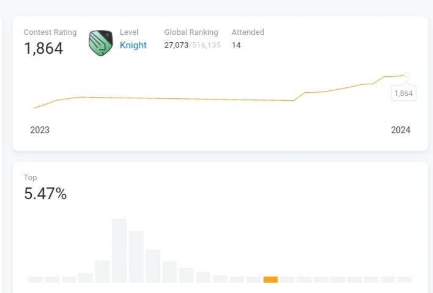The image size is (433, 293).
Task: Click the Contest Rating label
Action: coord(50,32)
